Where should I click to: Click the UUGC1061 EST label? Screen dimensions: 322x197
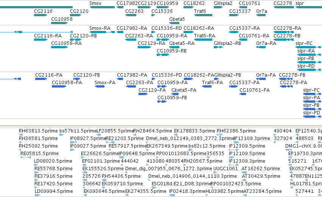226,169
